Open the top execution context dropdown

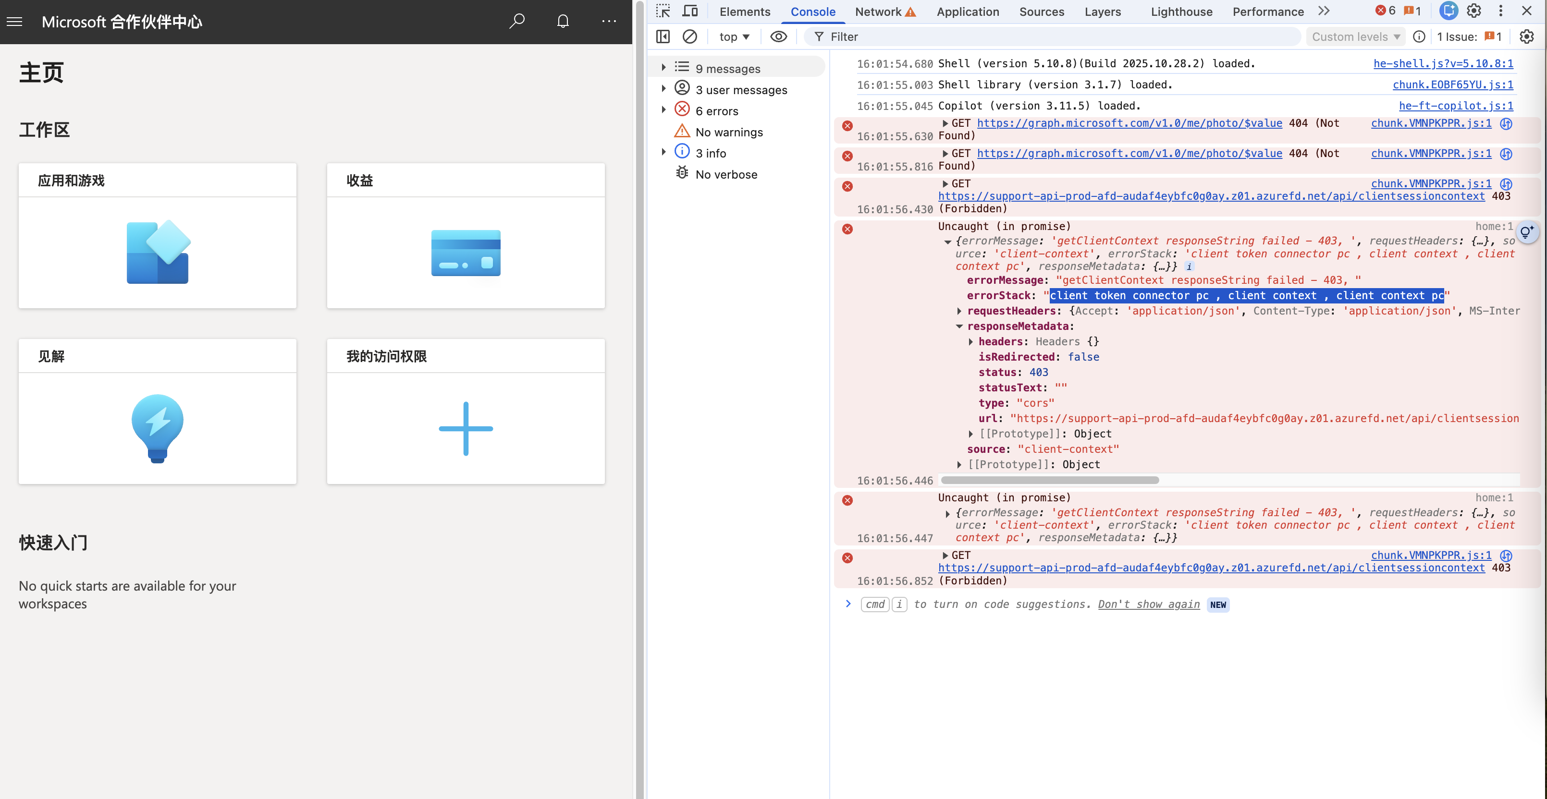pyautogui.click(x=734, y=36)
